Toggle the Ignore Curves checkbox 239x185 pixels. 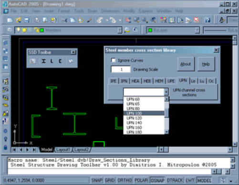(x=113, y=60)
